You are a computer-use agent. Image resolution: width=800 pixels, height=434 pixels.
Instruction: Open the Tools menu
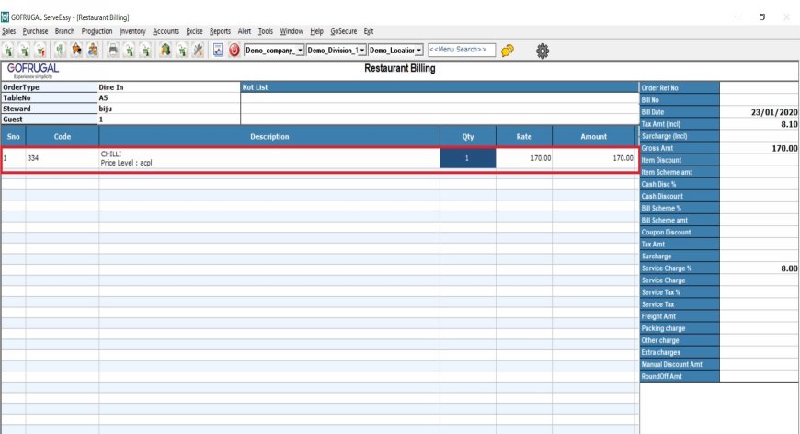pos(266,31)
